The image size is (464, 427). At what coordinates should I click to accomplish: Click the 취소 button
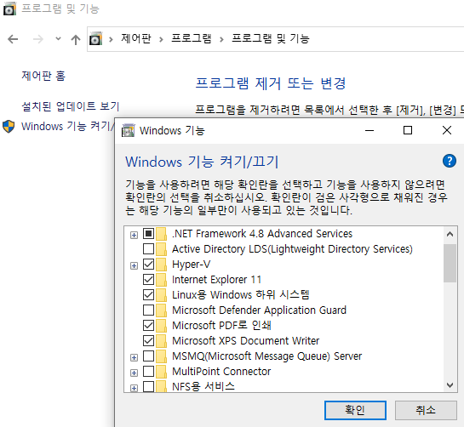(x=426, y=410)
